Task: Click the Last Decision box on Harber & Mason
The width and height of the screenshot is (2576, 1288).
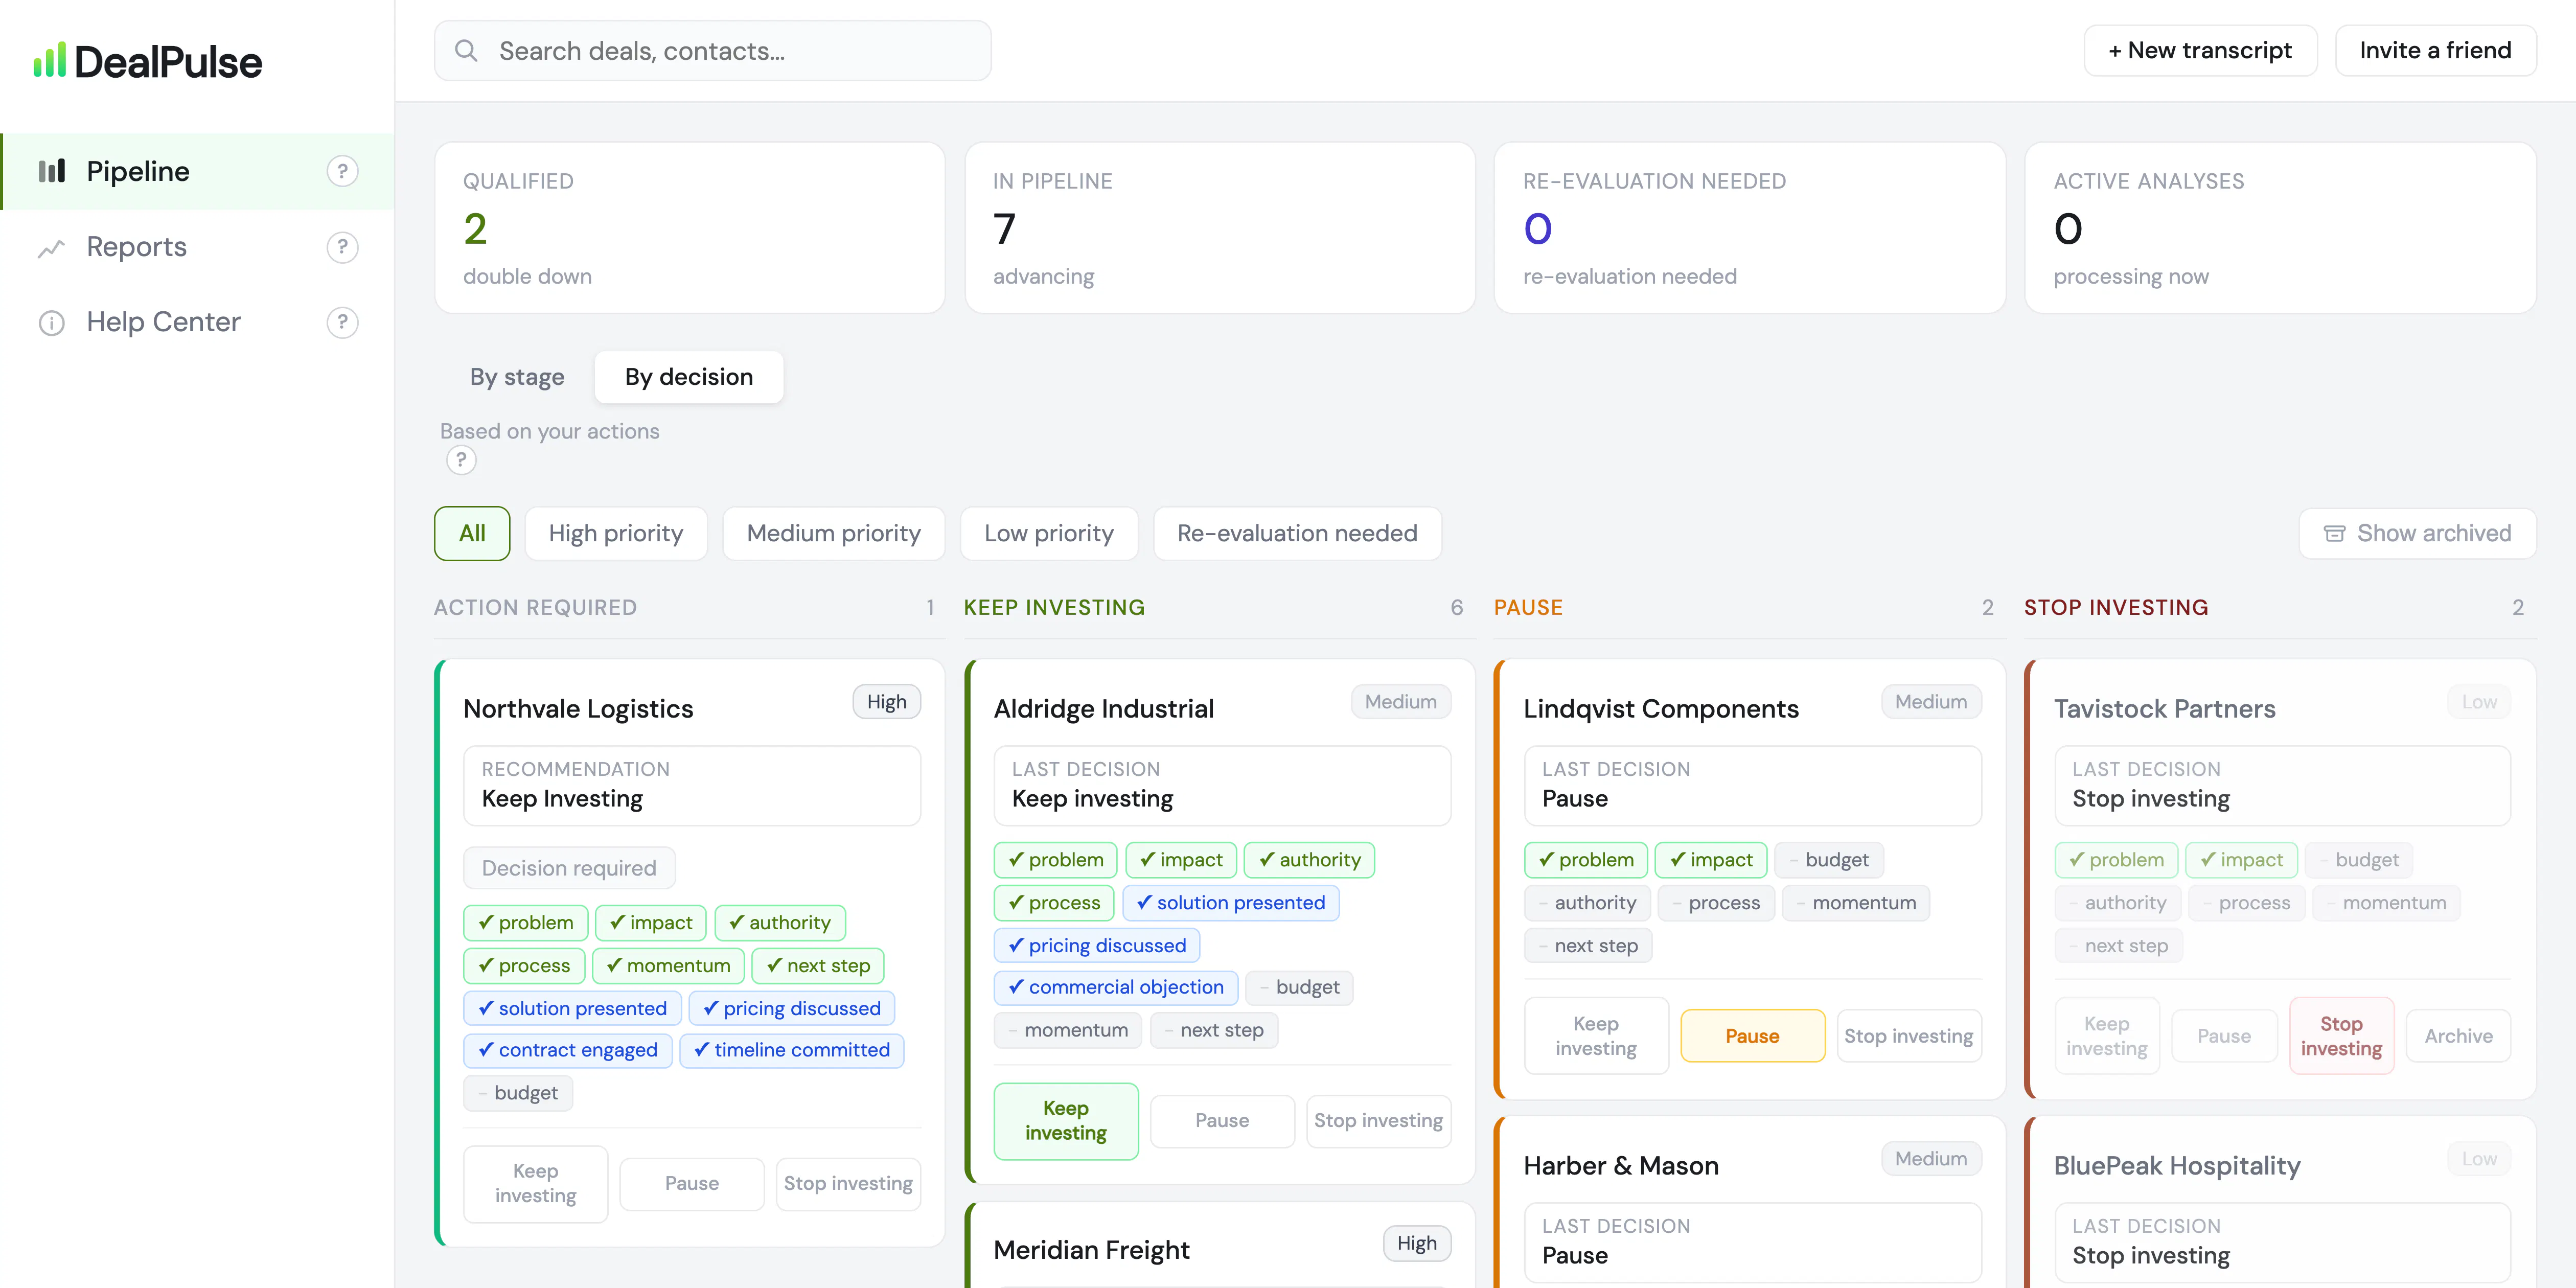Action: pos(1752,1242)
